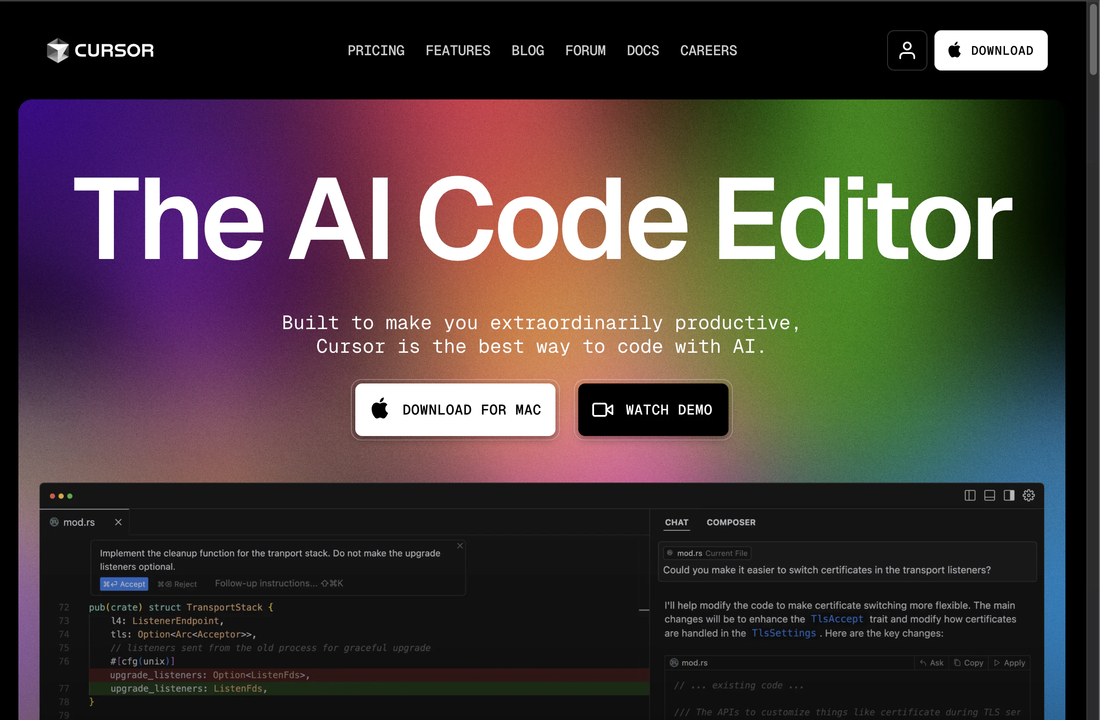
Task: Click the Cursor cube logo icon
Action: [58, 50]
